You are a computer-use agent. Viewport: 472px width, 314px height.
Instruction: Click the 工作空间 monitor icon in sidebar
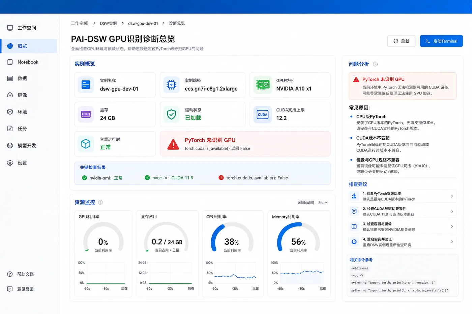click(10, 28)
